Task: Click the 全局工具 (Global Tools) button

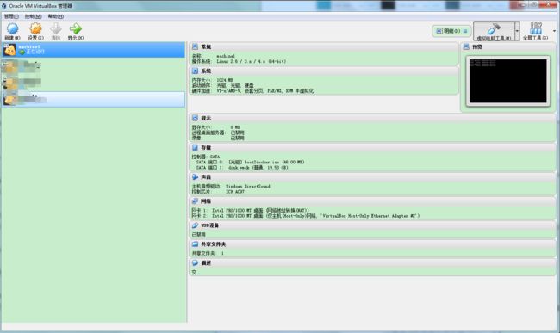Action: [535, 31]
